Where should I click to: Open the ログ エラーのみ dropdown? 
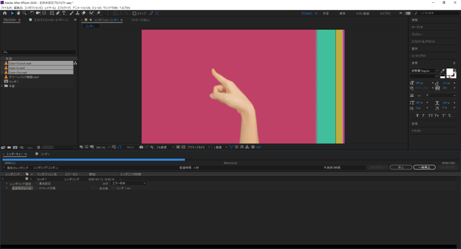tap(129, 183)
